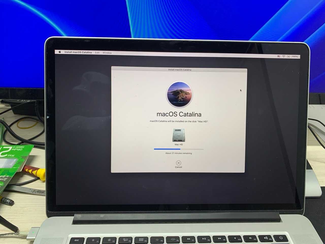Screen dimensions: 325x244
Task: Cancel the macOS Catalina installation
Action: coord(178,164)
